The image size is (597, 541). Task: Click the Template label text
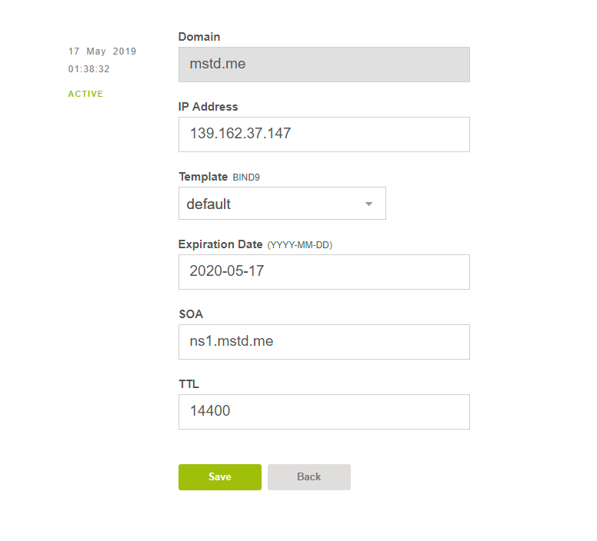click(x=203, y=177)
